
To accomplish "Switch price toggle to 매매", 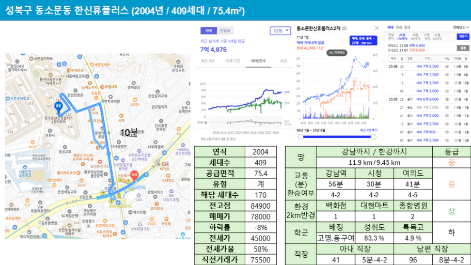I will coord(209,30).
